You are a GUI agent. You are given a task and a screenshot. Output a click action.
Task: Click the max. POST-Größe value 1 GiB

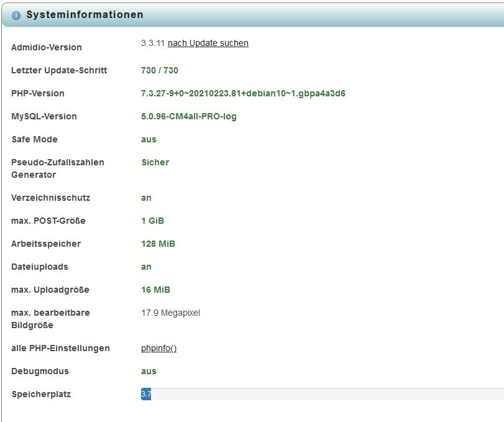point(152,221)
